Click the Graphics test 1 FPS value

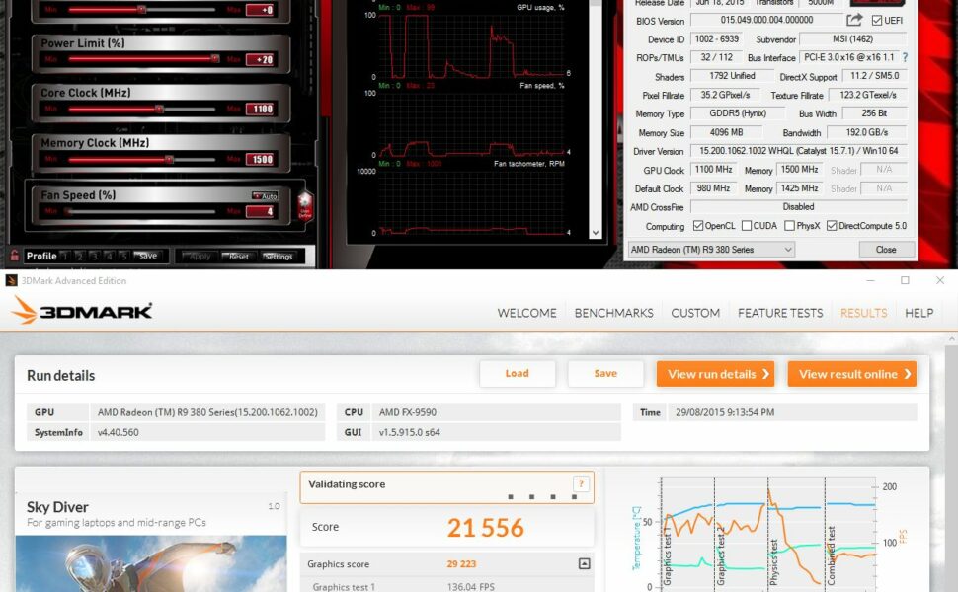pos(469,586)
